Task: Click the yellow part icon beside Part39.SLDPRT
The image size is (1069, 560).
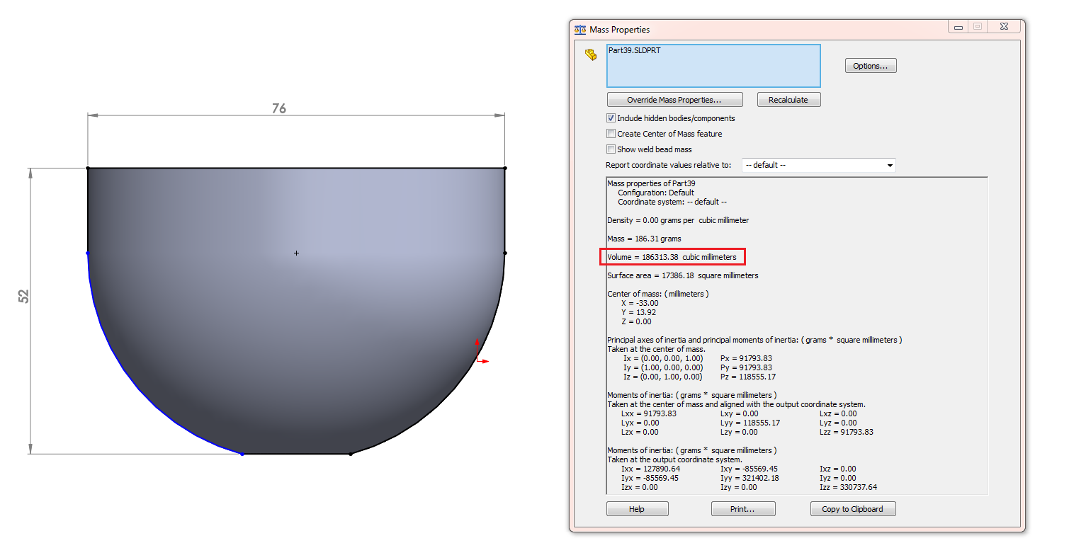Action: [x=590, y=55]
